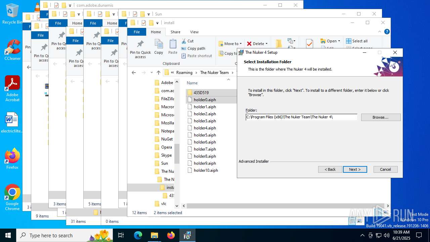Switch to the Share tab

175,32
